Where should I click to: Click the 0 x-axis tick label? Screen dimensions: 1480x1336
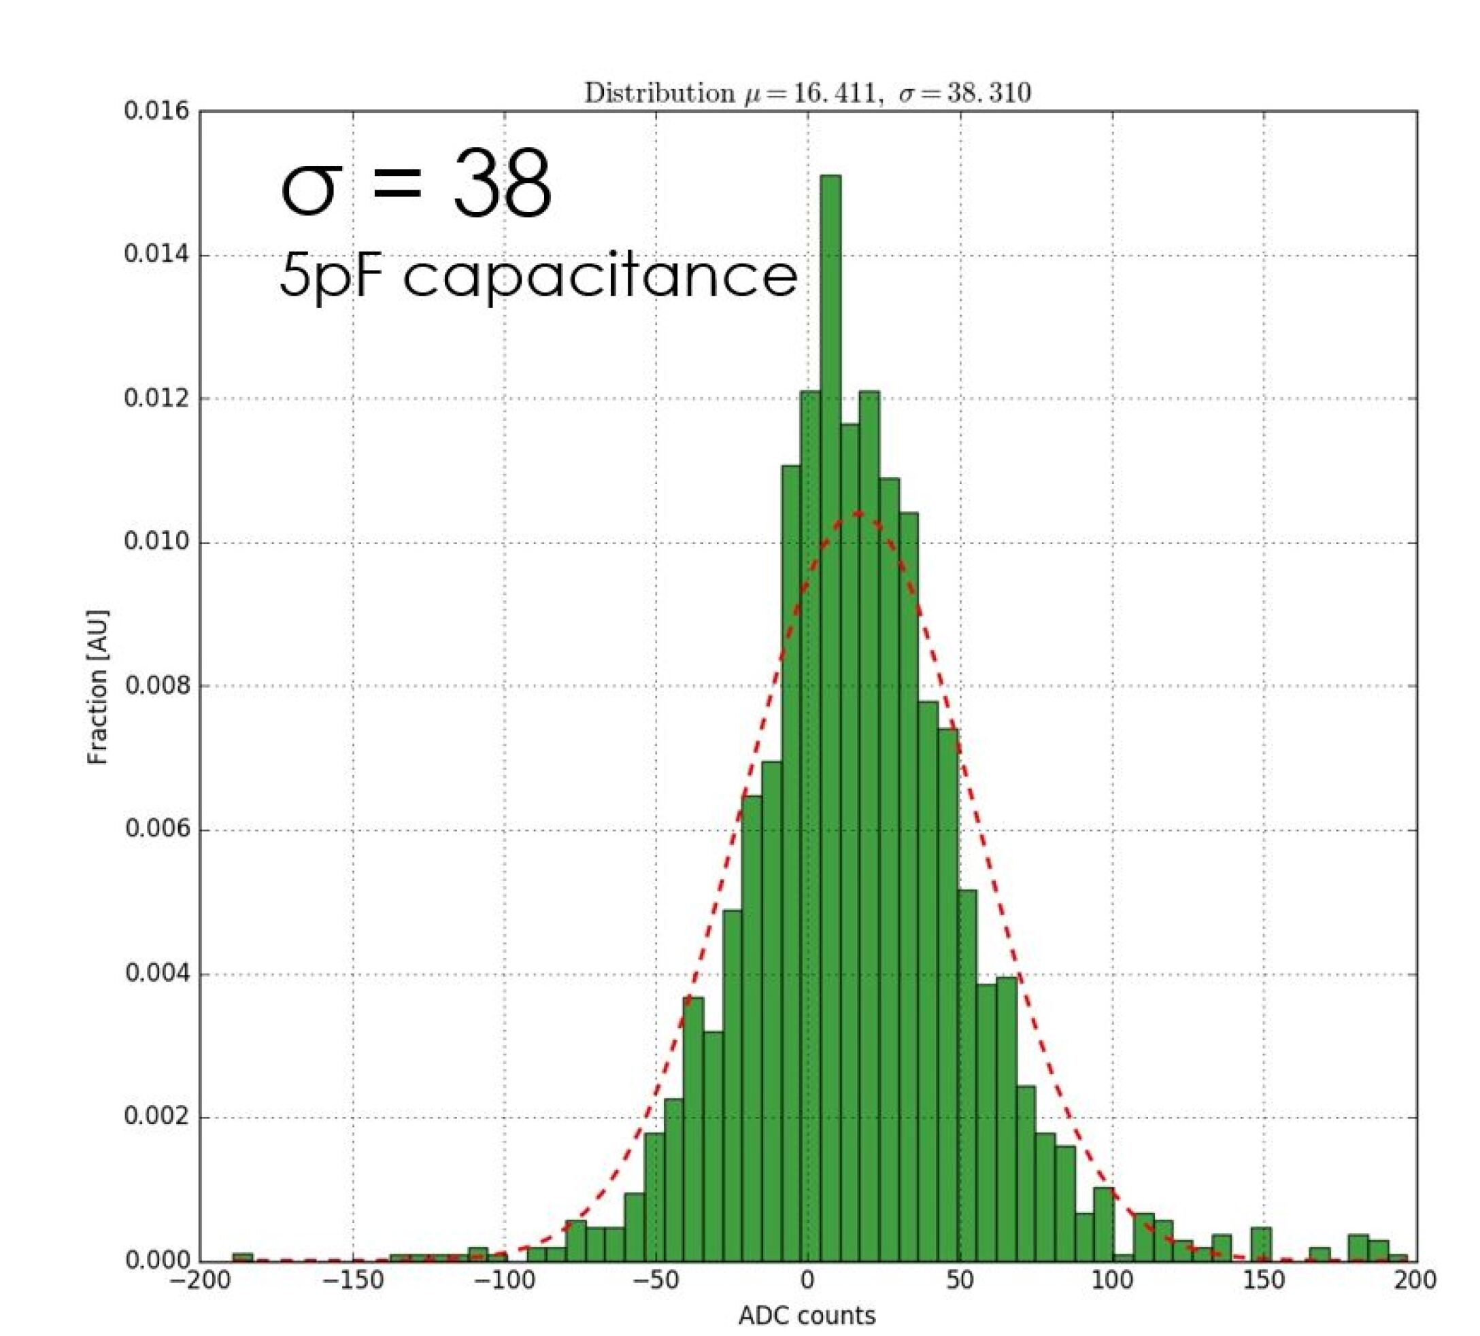coord(807,1280)
